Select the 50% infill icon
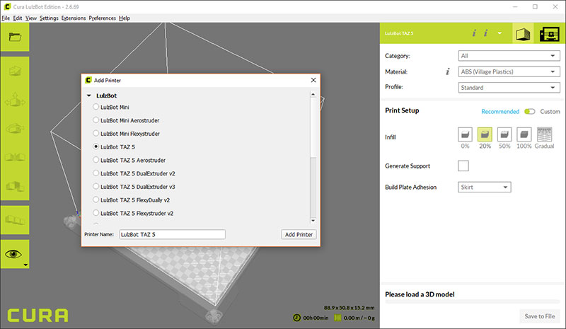Image resolution: width=566 pixels, height=329 pixels. (504, 134)
